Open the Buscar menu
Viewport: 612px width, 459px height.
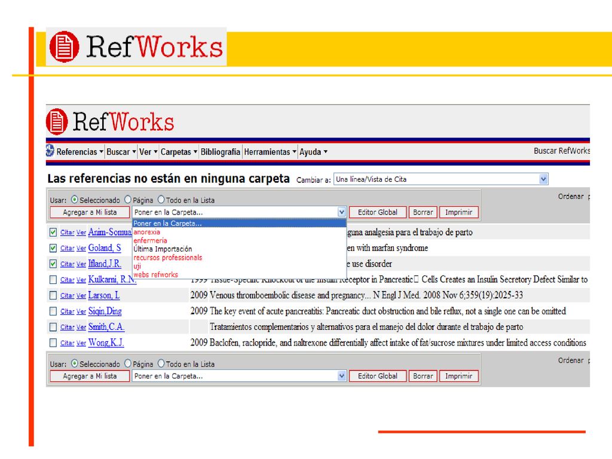pyautogui.click(x=121, y=152)
